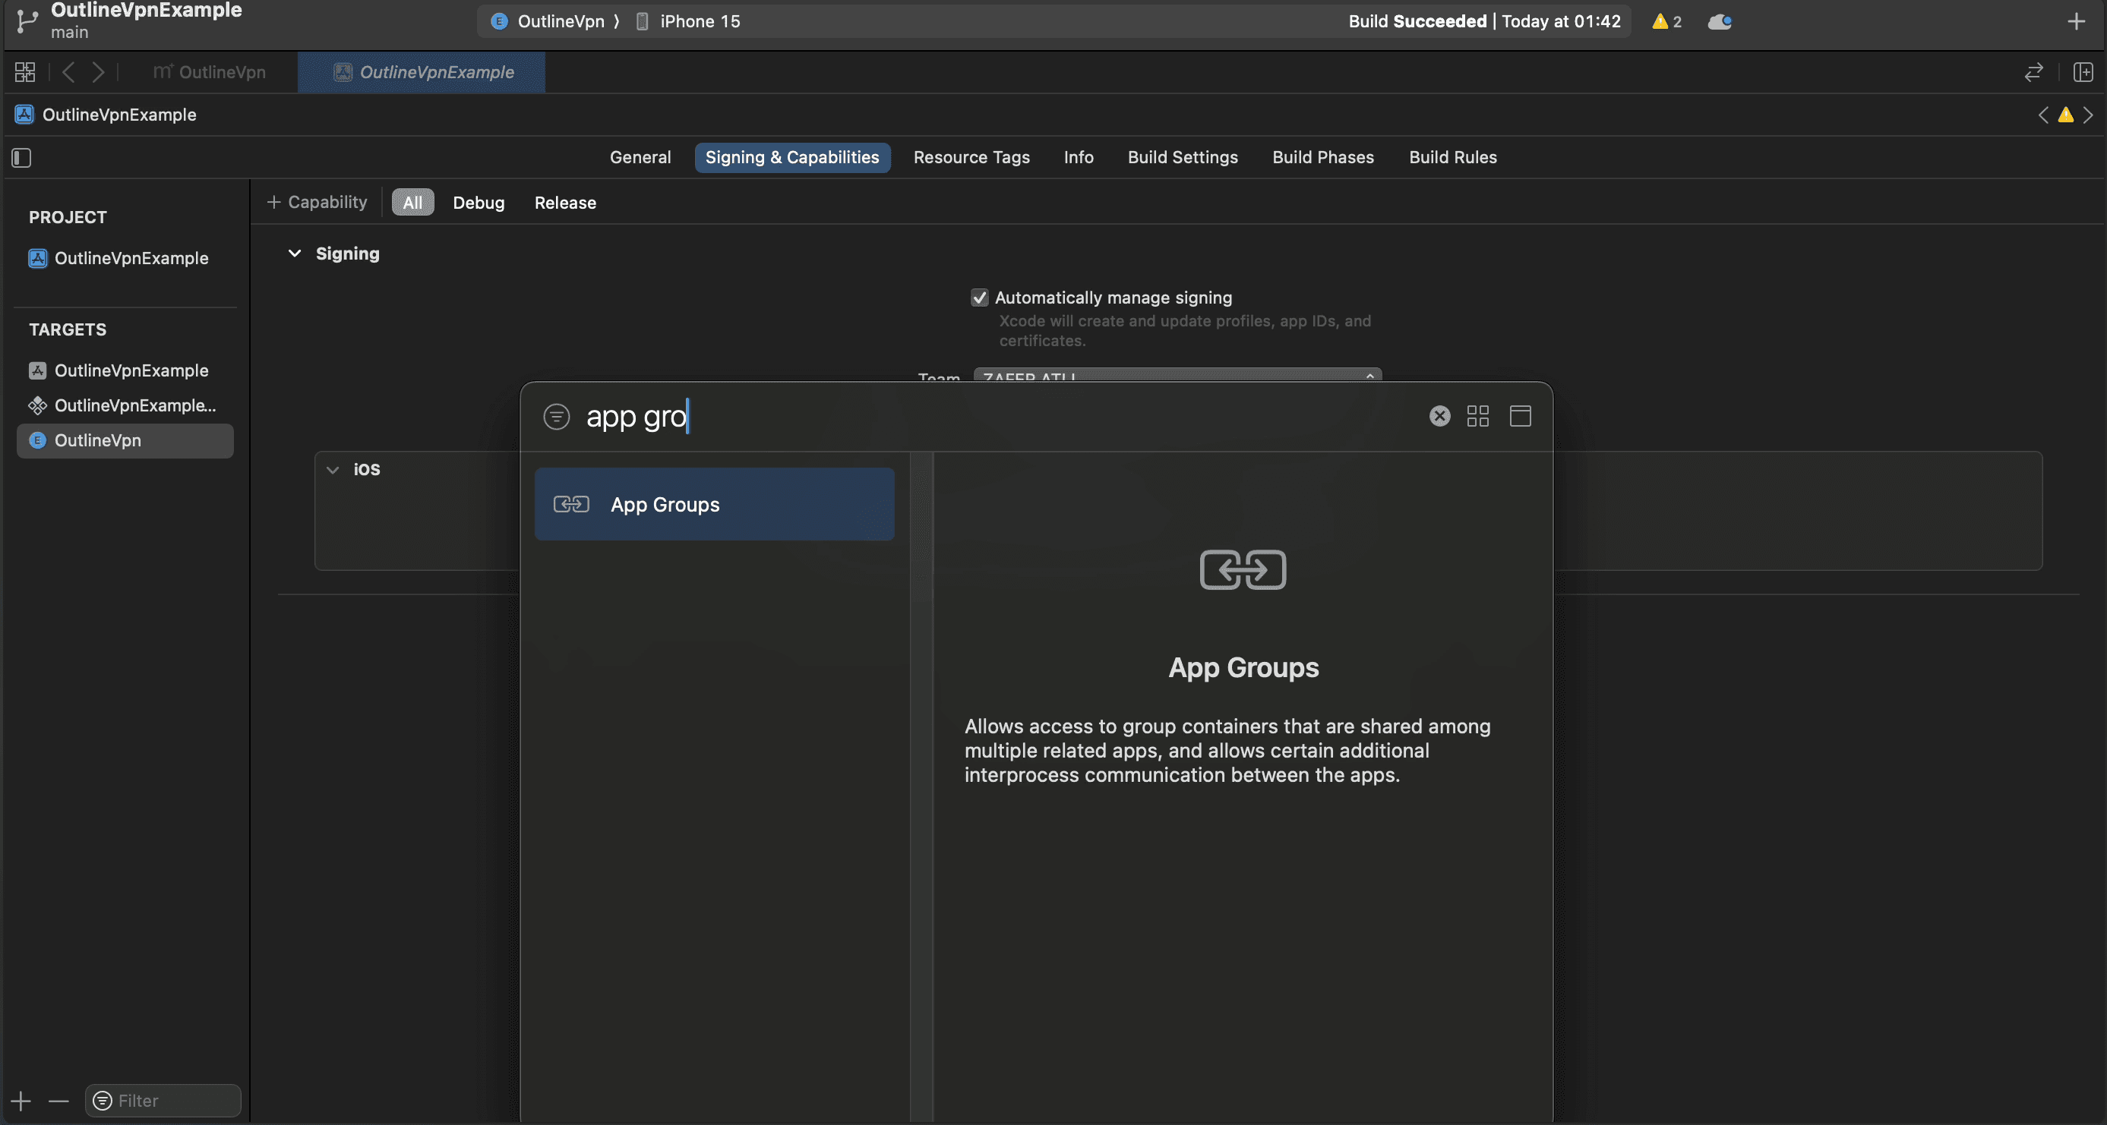The height and width of the screenshot is (1125, 2107).
Task: Jump to previous issue arrow
Action: (x=2043, y=115)
